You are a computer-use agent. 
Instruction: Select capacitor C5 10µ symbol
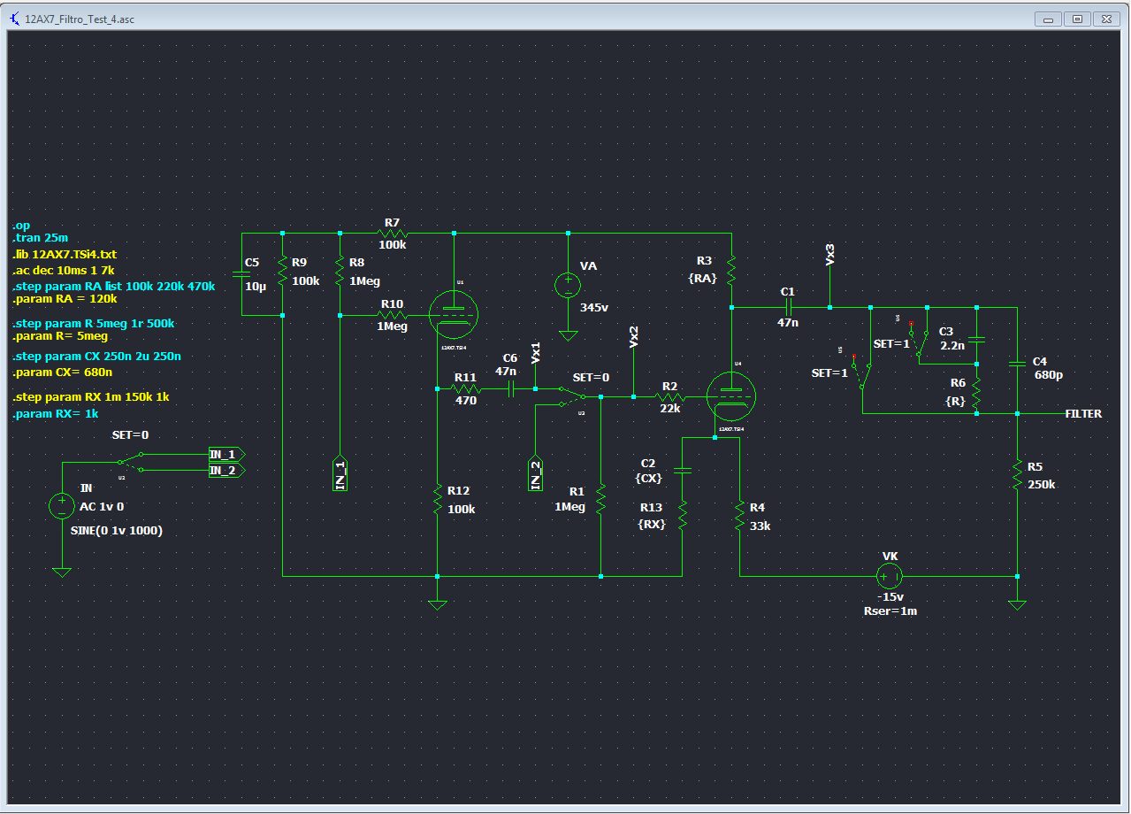pos(241,274)
